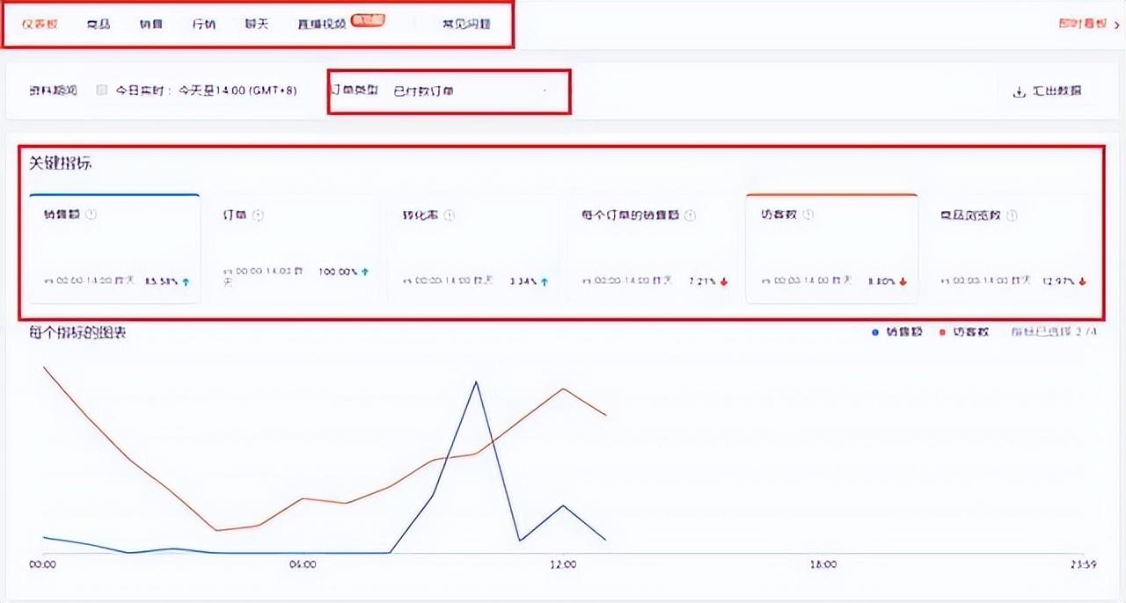Toggle the 转化率 metric card
This screenshot has height=603, width=1126.
tap(474, 249)
